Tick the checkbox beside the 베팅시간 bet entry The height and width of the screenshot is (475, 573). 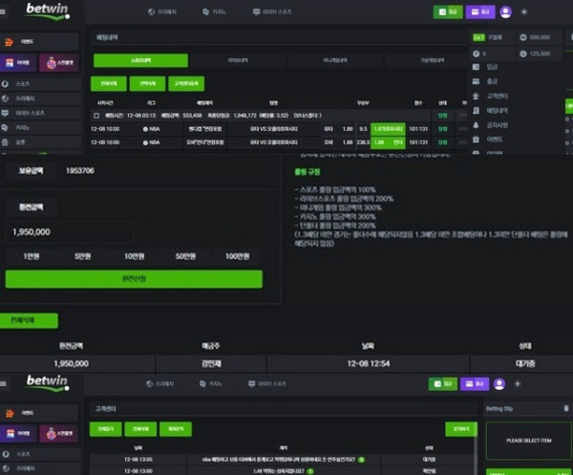click(x=95, y=115)
